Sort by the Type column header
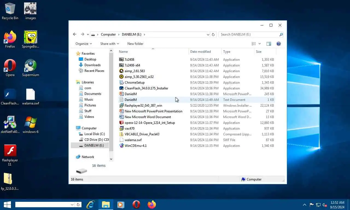The width and height of the screenshot is (350, 210). 238,52
